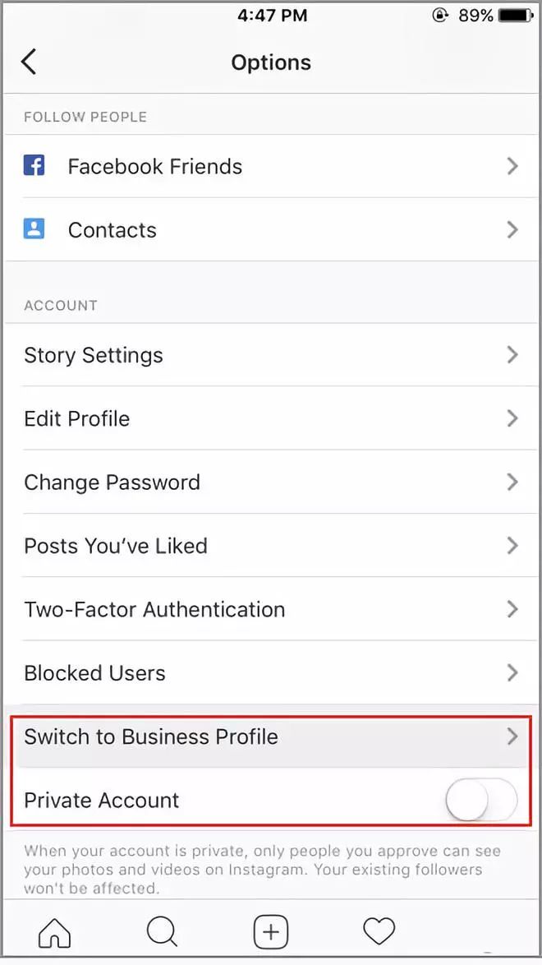
Task: Tap the rotation lock status icon
Action: pyautogui.click(x=440, y=15)
